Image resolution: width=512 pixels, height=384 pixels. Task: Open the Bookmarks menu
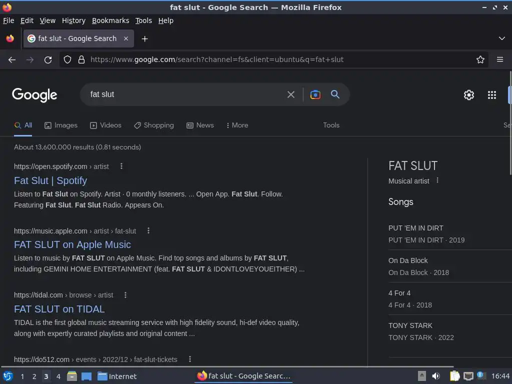click(110, 20)
